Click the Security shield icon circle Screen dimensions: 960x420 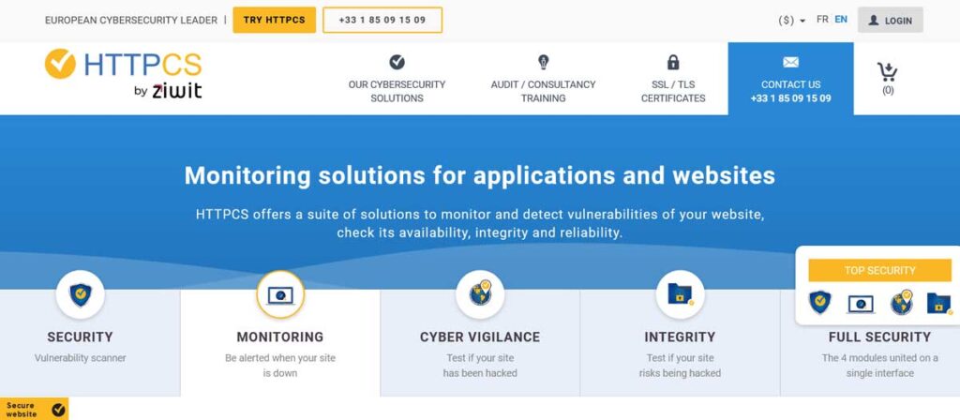(81, 294)
